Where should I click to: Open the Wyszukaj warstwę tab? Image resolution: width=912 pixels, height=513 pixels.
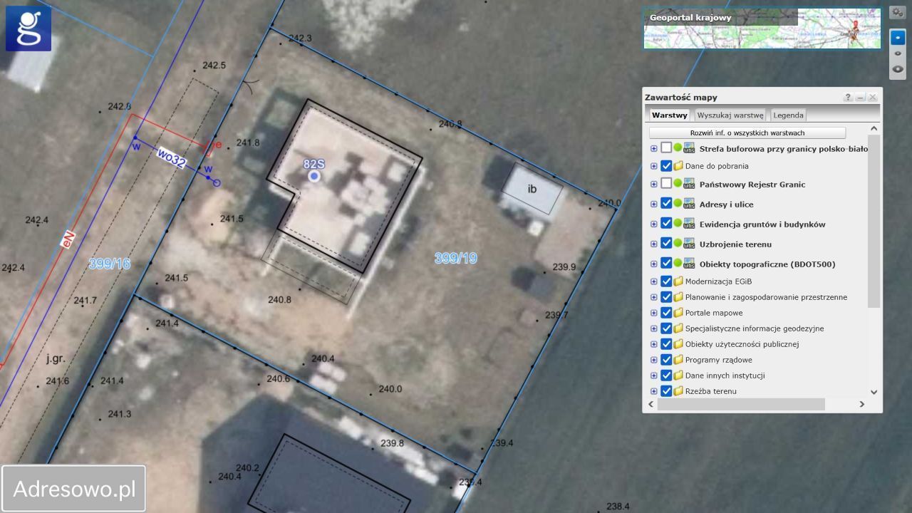coord(730,115)
